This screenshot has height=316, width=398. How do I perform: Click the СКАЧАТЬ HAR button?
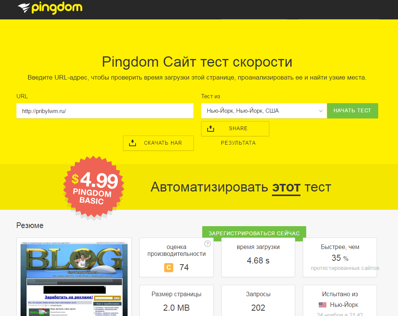coord(158,143)
